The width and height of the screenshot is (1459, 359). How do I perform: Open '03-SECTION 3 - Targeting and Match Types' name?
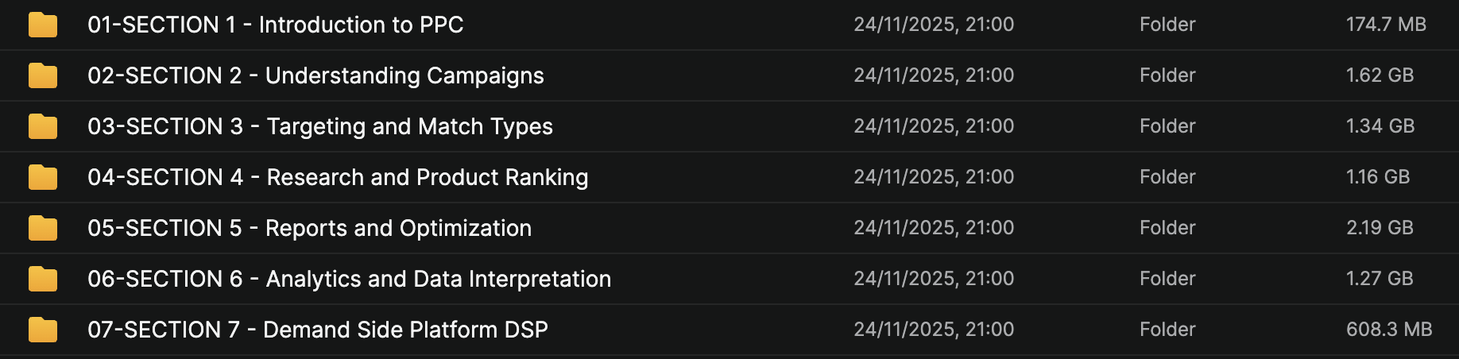pyautogui.click(x=319, y=126)
